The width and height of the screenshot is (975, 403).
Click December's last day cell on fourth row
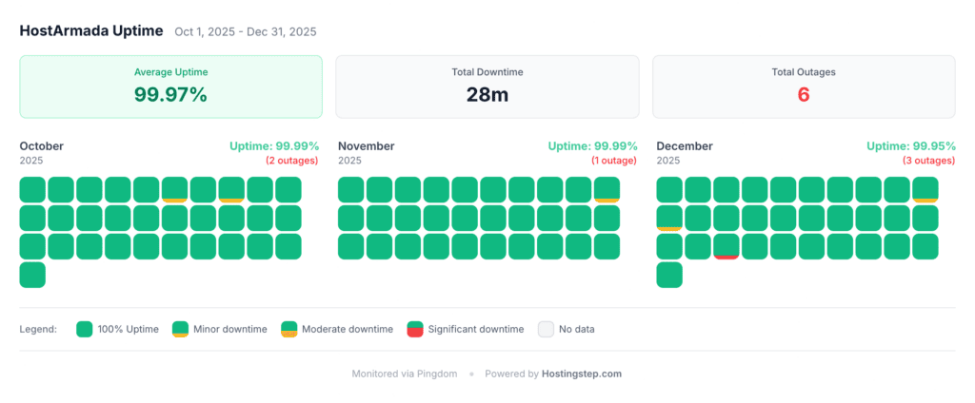pos(669,275)
